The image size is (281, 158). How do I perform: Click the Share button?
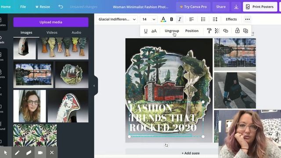[221, 7]
